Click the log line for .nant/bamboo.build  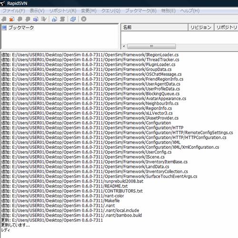click(x=71, y=215)
